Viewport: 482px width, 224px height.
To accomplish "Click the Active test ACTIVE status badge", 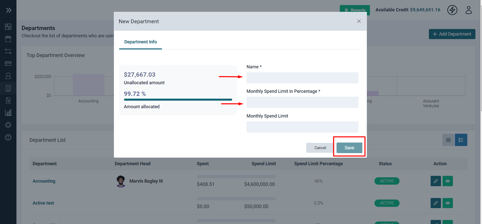I will [x=387, y=203].
